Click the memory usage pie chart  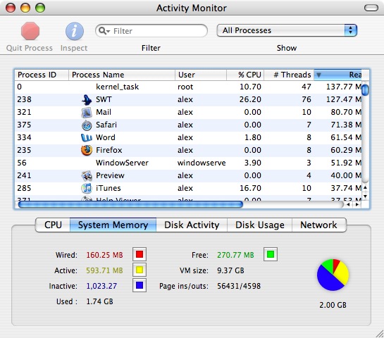pyautogui.click(x=333, y=275)
